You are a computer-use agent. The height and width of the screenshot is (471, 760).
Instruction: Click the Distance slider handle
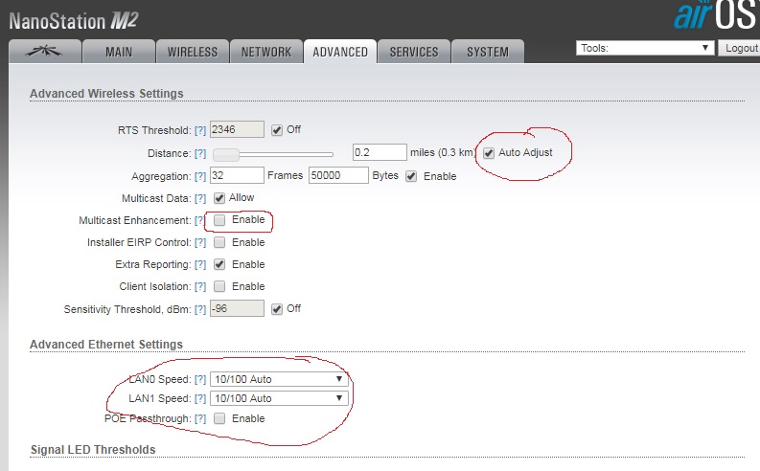[x=226, y=154]
